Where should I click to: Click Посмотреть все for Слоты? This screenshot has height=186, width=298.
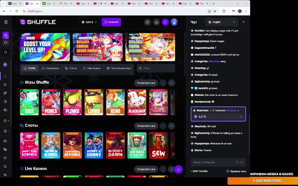coord(146,126)
